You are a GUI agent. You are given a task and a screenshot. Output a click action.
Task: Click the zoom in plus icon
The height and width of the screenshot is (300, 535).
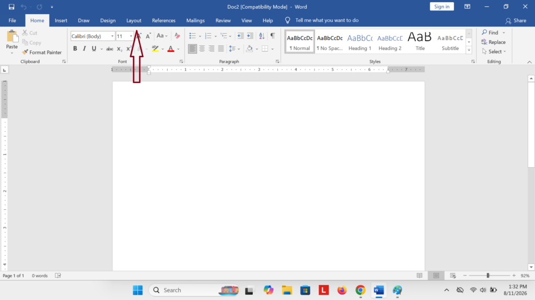tap(514, 276)
